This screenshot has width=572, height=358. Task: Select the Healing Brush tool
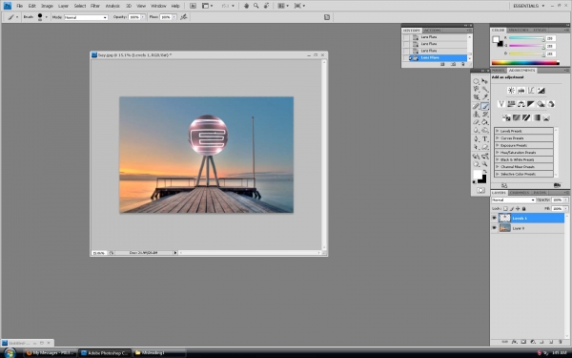pyautogui.click(x=476, y=106)
